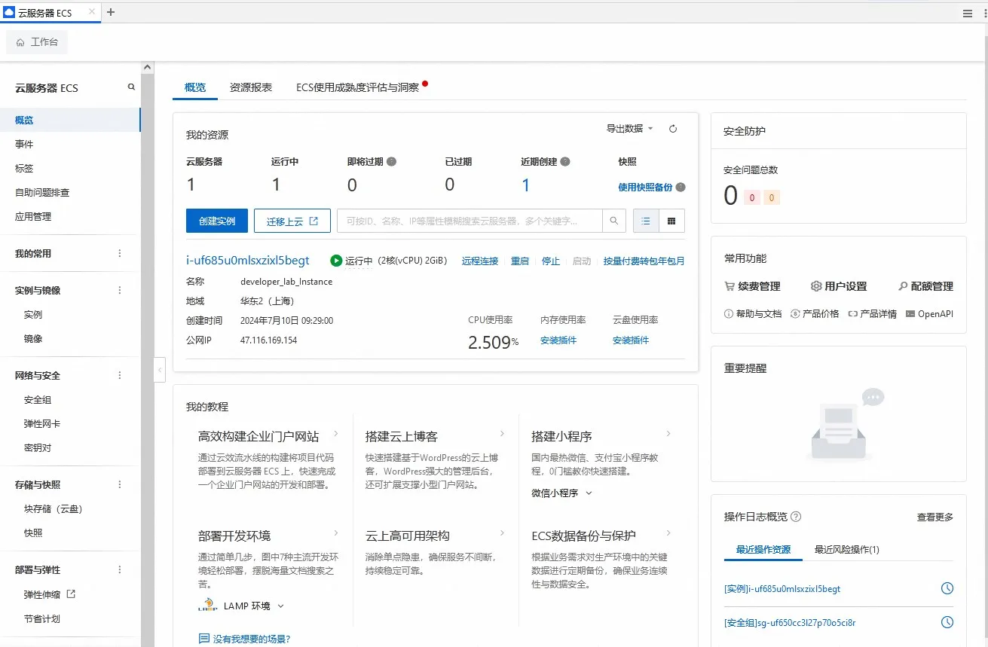Open the browser hamburger menu
Viewport: 988px width, 647px height.
(x=968, y=13)
